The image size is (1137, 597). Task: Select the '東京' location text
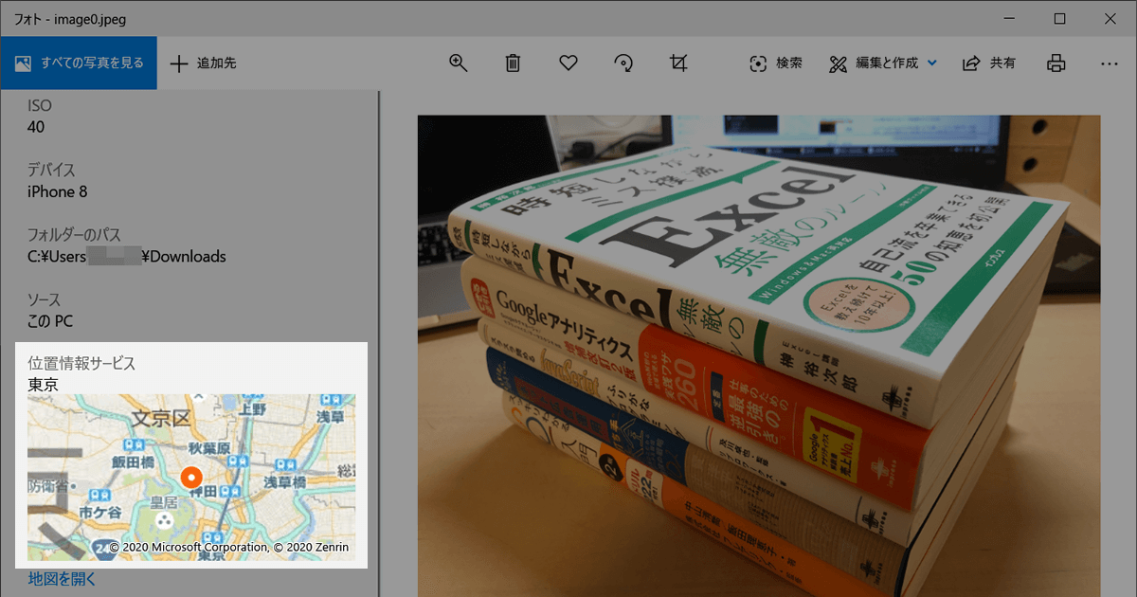[x=43, y=385]
